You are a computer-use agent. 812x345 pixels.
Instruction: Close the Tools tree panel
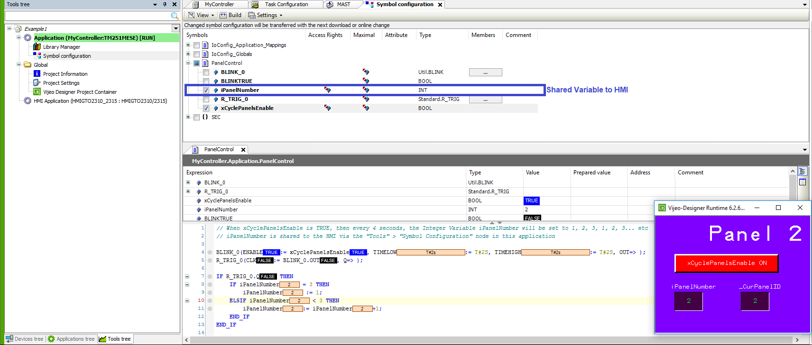[x=175, y=4]
